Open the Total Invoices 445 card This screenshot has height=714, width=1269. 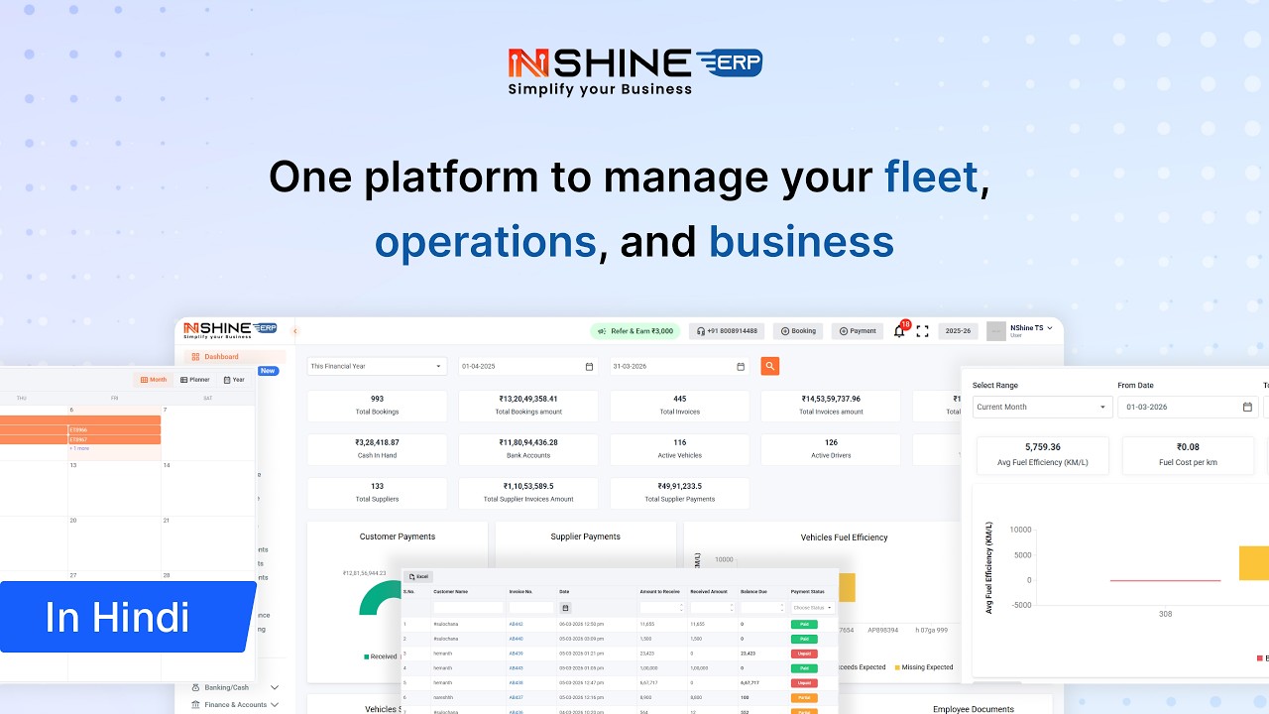coord(679,406)
